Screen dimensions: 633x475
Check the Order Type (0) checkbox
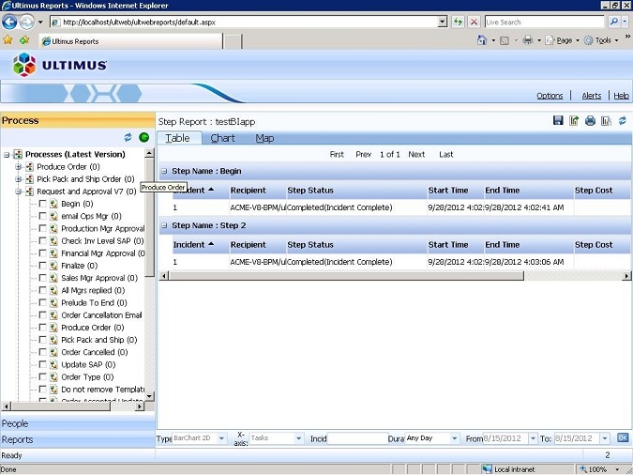tap(42, 377)
